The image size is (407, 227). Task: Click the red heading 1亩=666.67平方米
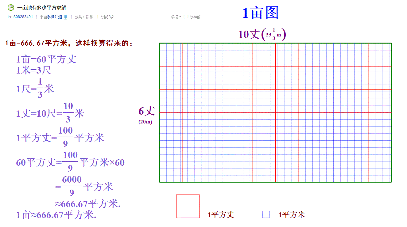tap(36, 44)
